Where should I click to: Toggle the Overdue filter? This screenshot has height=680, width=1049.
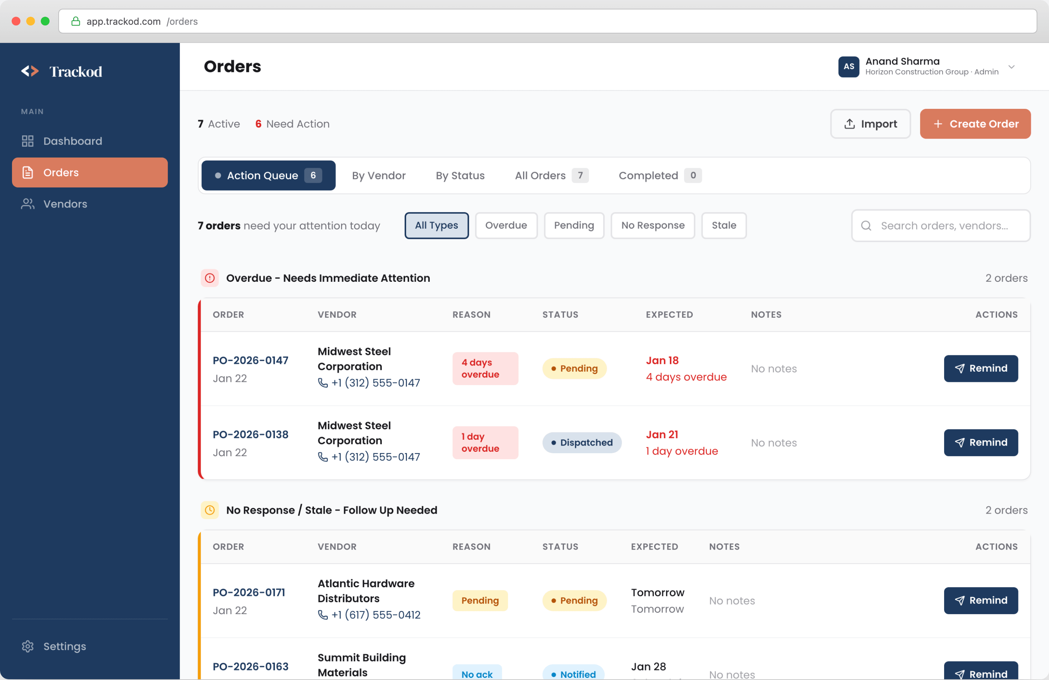point(506,225)
